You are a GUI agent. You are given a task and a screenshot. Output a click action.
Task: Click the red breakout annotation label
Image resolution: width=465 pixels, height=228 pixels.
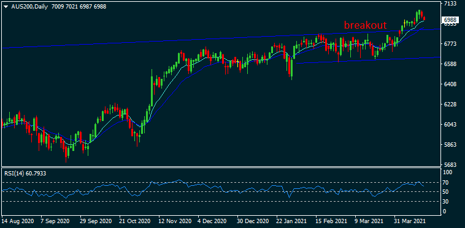365,25
